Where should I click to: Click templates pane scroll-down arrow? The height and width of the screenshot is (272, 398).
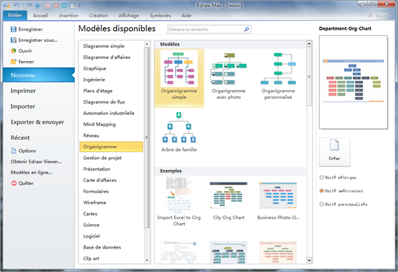[309, 260]
